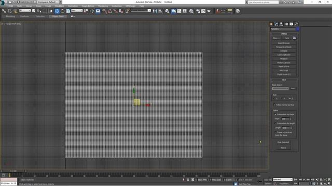
Task: Open the Rendering menu
Action: pos(103,6)
